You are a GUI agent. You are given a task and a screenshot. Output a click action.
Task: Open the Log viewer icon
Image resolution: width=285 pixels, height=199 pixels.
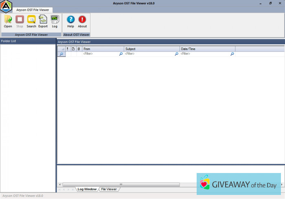pyautogui.click(x=55, y=21)
